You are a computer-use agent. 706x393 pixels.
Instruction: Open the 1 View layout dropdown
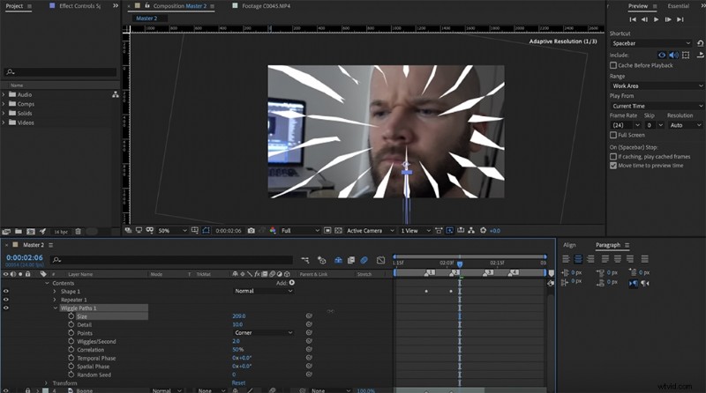point(416,230)
